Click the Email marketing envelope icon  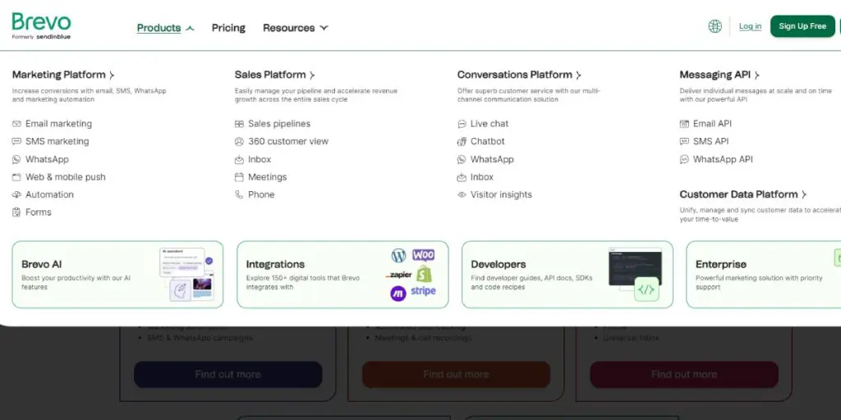click(17, 124)
